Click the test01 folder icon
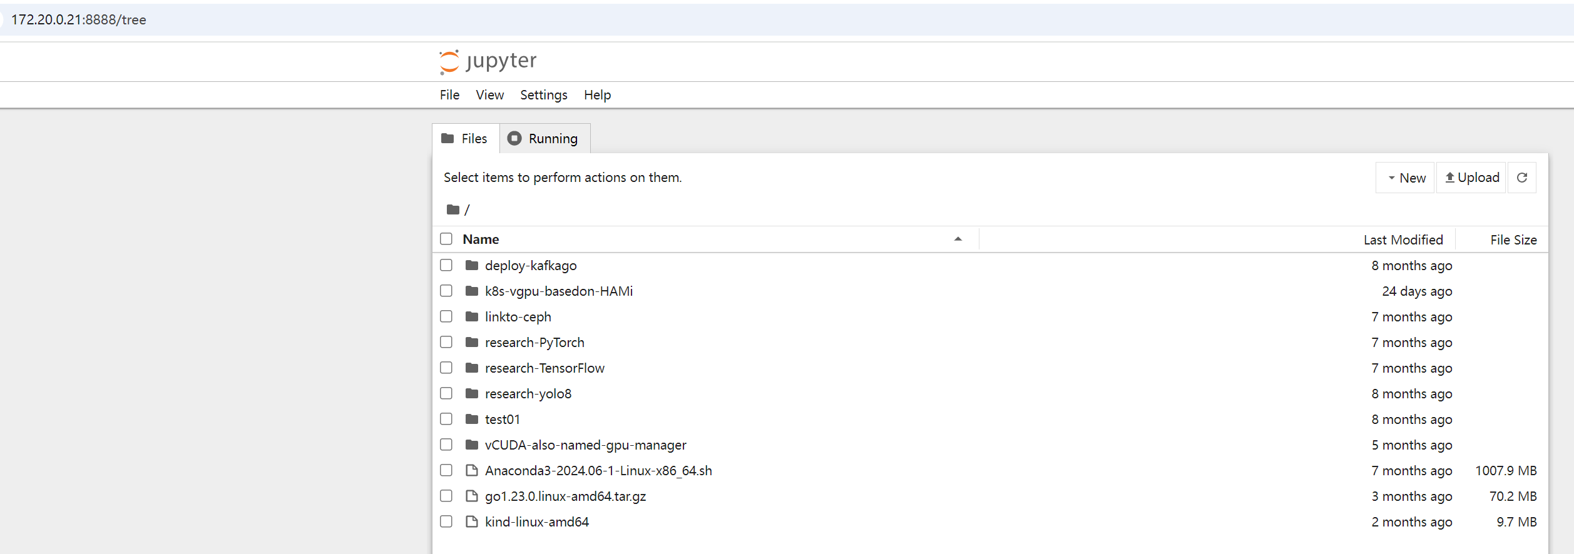 coord(472,420)
